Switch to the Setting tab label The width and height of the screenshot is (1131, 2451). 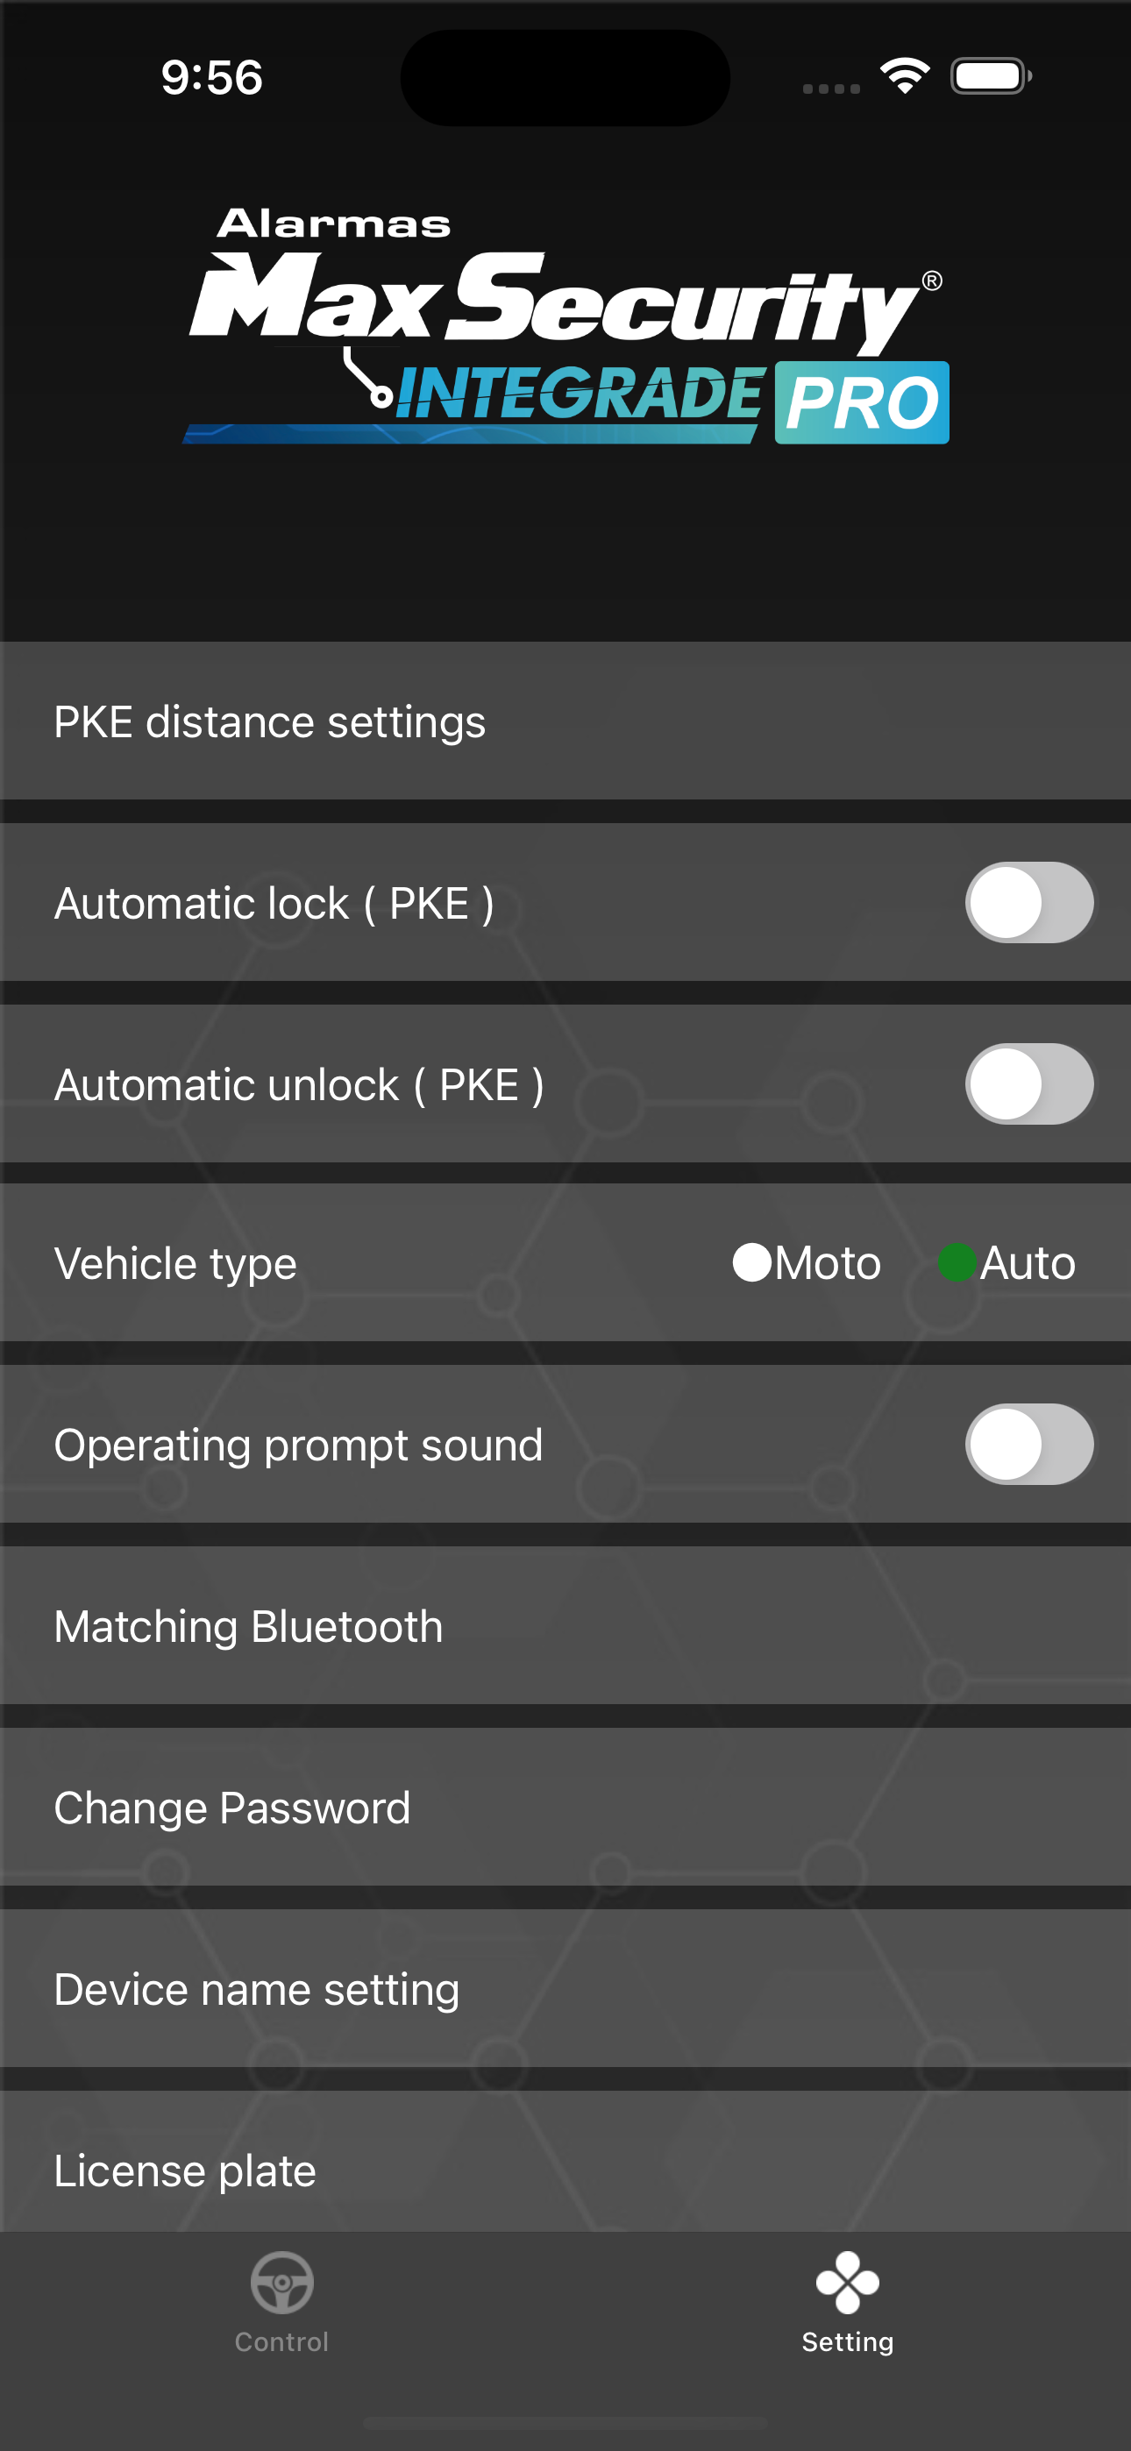(847, 2341)
